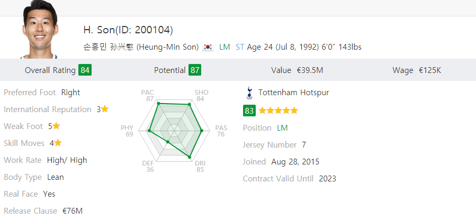Click the radar attribute chart
476x220 pixels.
pyautogui.click(x=175, y=130)
